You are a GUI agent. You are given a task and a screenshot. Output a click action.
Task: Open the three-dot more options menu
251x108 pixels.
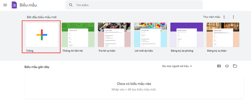point(233,17)
